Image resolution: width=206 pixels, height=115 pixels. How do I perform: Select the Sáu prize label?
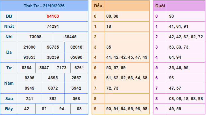(9, 98)
